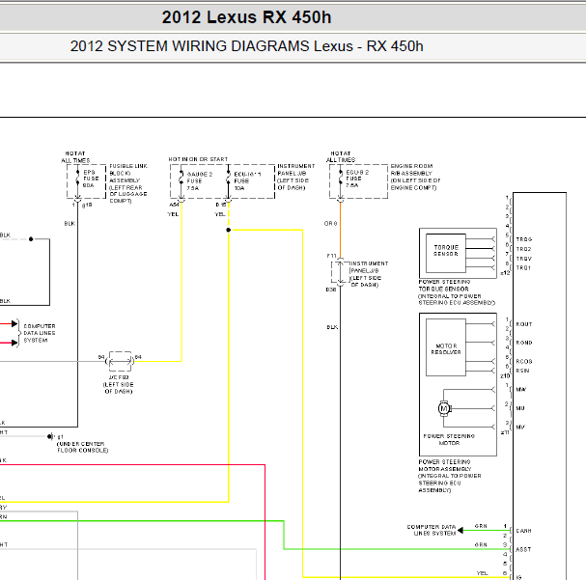Viewport: 586px width, 580px height.
Task: Click the ROUT terminal label
Action: point(524,324)
